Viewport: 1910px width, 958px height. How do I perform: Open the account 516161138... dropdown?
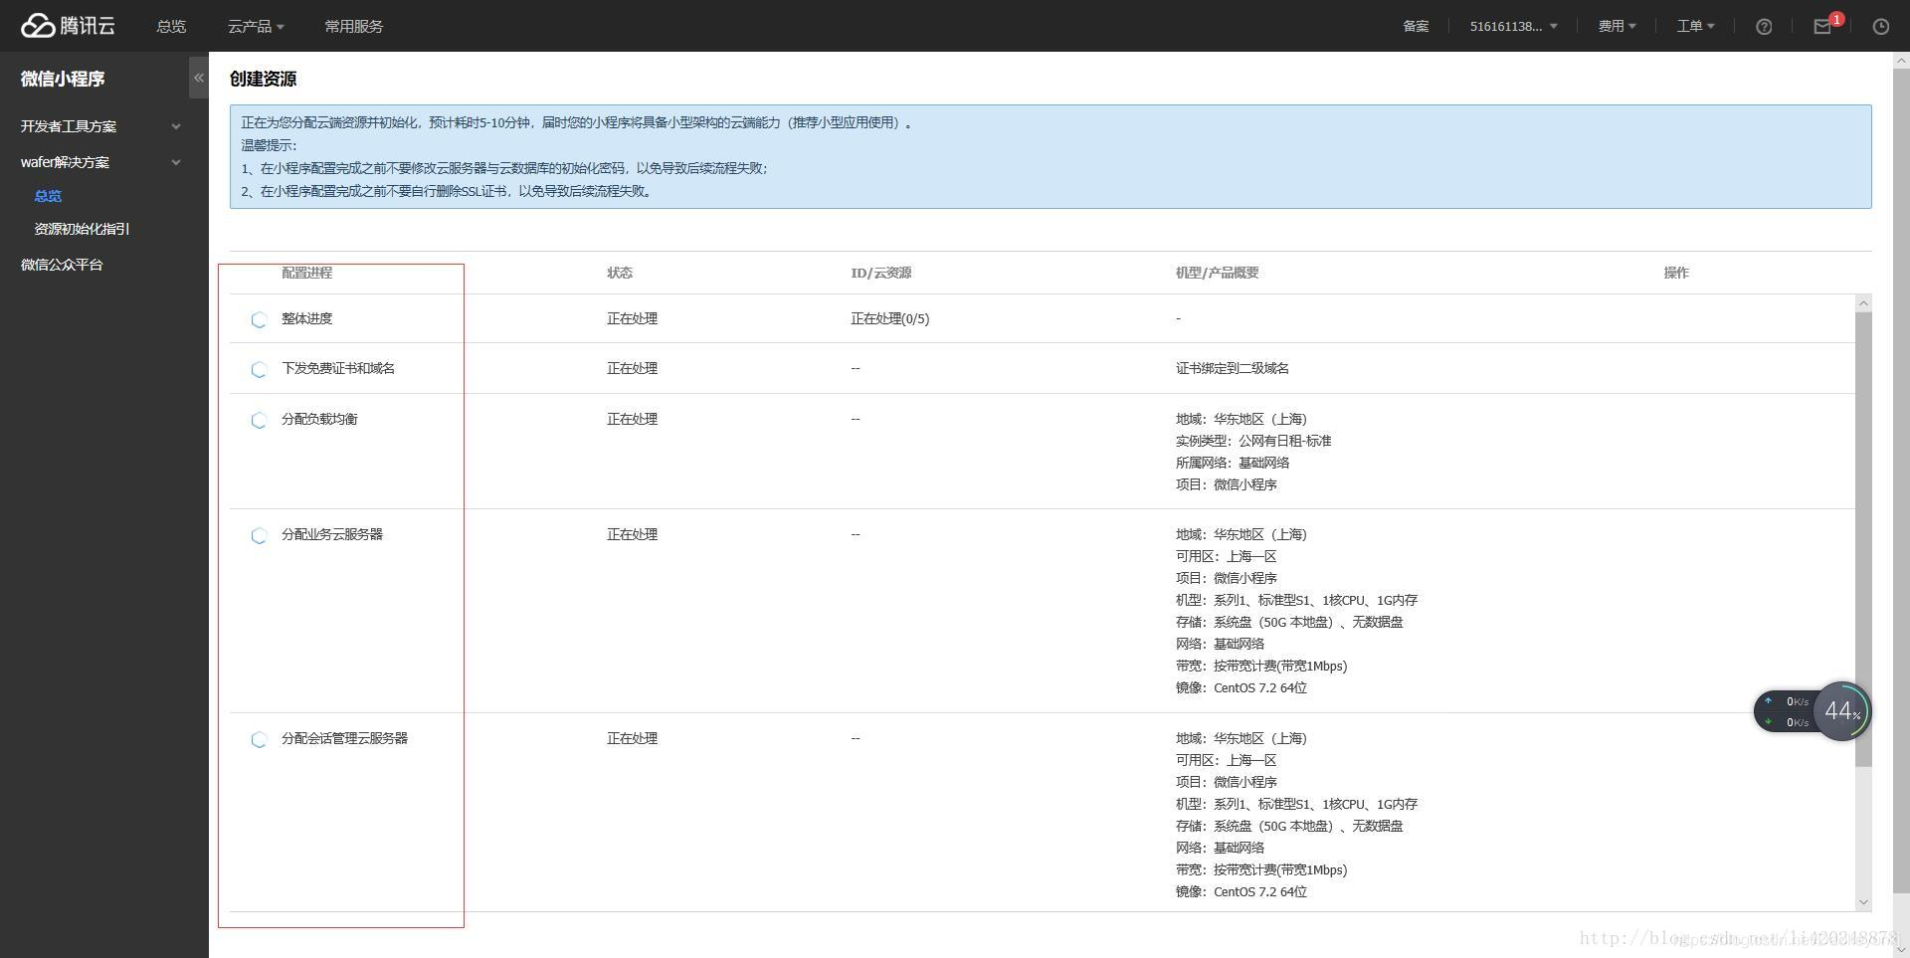pyautogui.click(x=1513, y=27)
